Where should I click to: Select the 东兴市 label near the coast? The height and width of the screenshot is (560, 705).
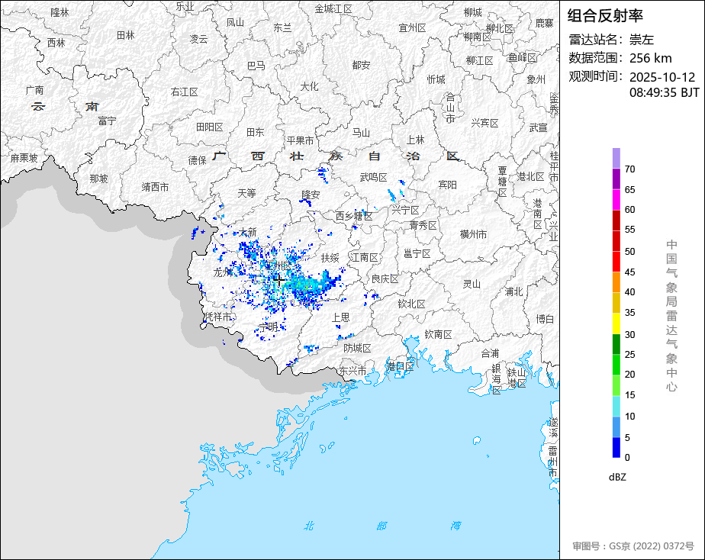point(352,371)
